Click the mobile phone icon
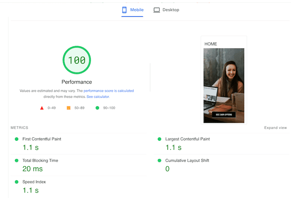The image size is (291, 198). [x=124, y=10]
